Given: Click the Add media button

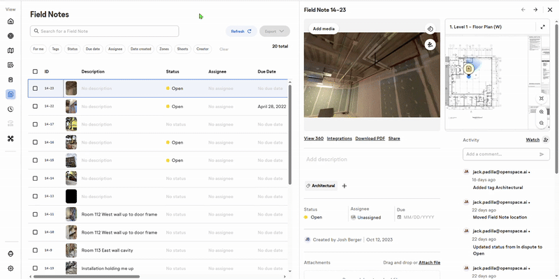Looking at the screenshot, I should (324, 29).
